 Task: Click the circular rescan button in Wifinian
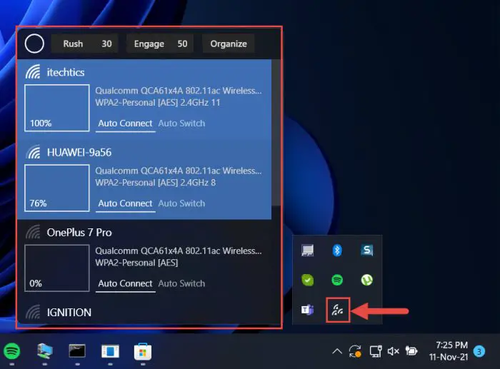[34, 44]
